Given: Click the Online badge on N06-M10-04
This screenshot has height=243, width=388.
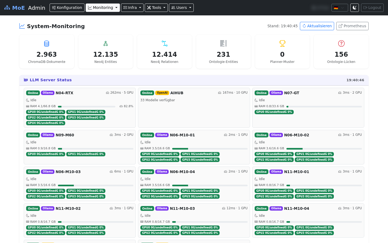Looking at the screenshot, I should click(147, 172).
